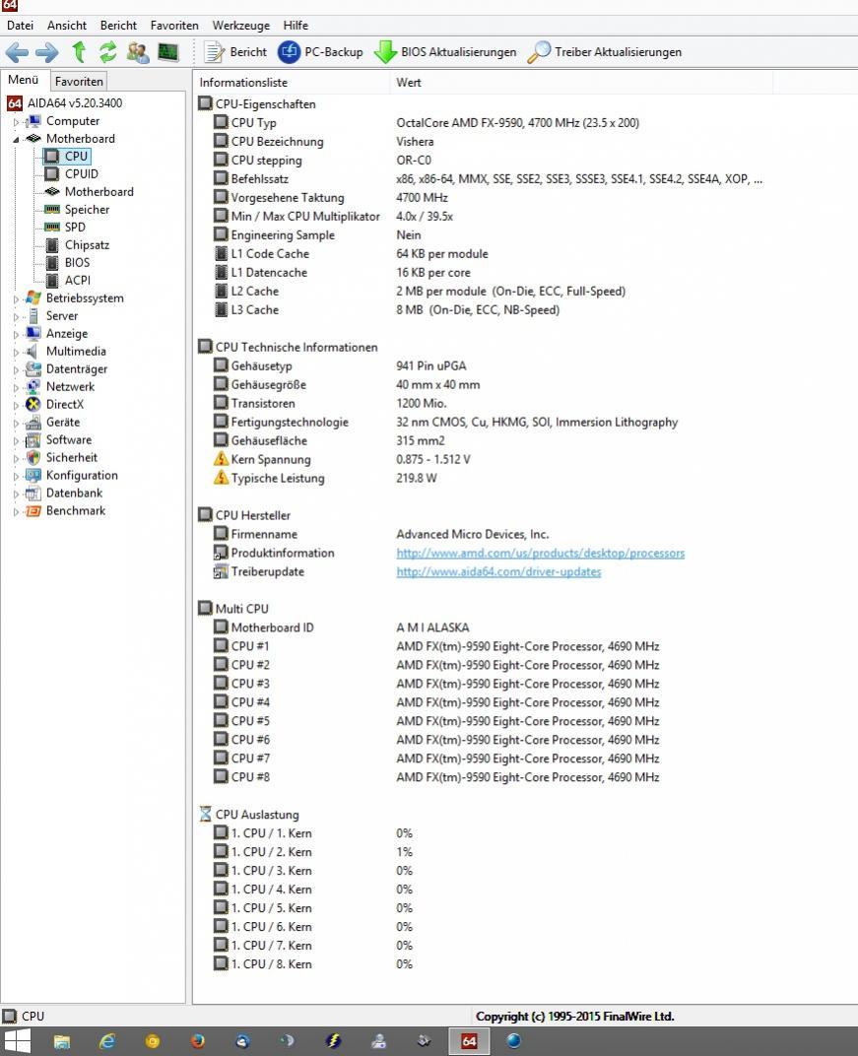Open the Hilfe menu
Screen dimensions: 858x1056
click(296, 26)
